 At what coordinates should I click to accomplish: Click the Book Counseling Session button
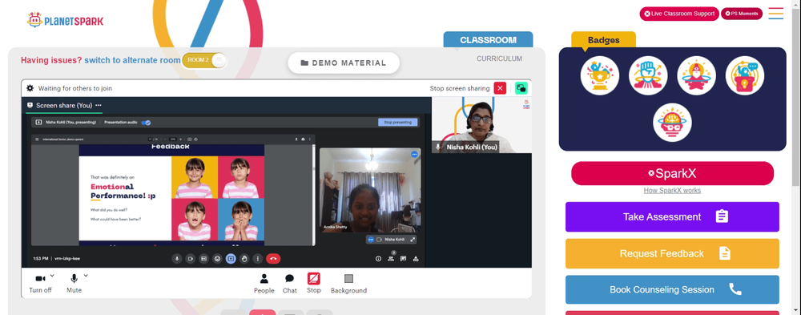672,289
